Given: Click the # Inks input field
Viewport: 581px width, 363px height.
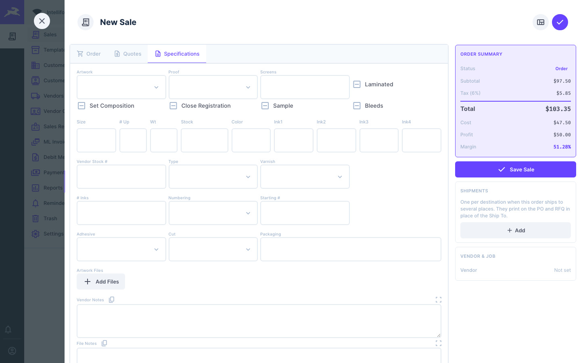Looking at the screenshot, I should point(121,213).
